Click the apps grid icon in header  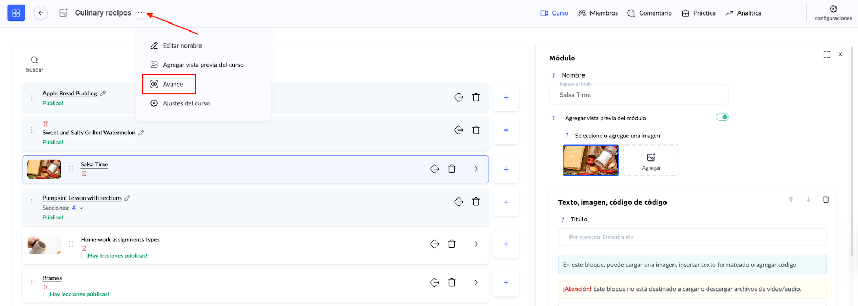coord(16,13)
